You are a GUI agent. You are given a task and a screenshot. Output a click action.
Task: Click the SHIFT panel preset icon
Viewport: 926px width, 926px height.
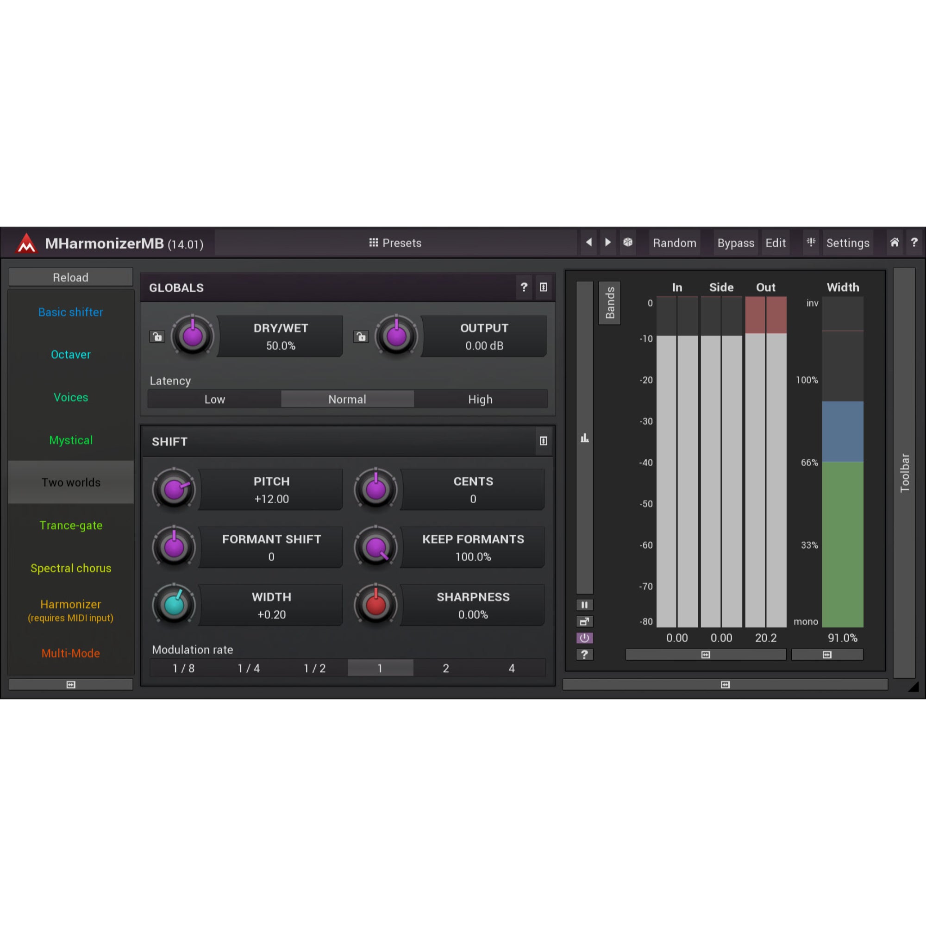543,441
